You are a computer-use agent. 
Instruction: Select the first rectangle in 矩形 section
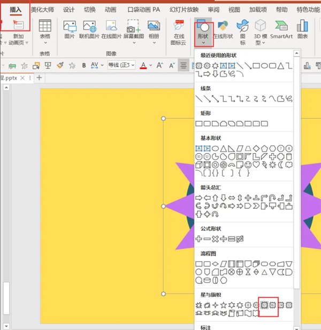point(198,123)
